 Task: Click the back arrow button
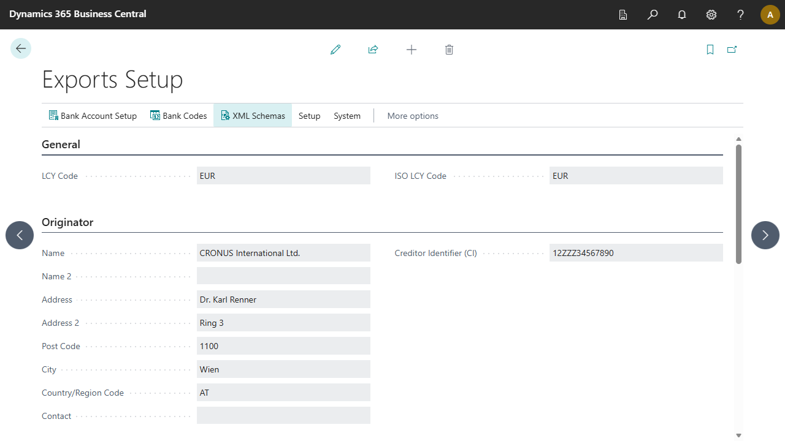(x=21, y=48)
